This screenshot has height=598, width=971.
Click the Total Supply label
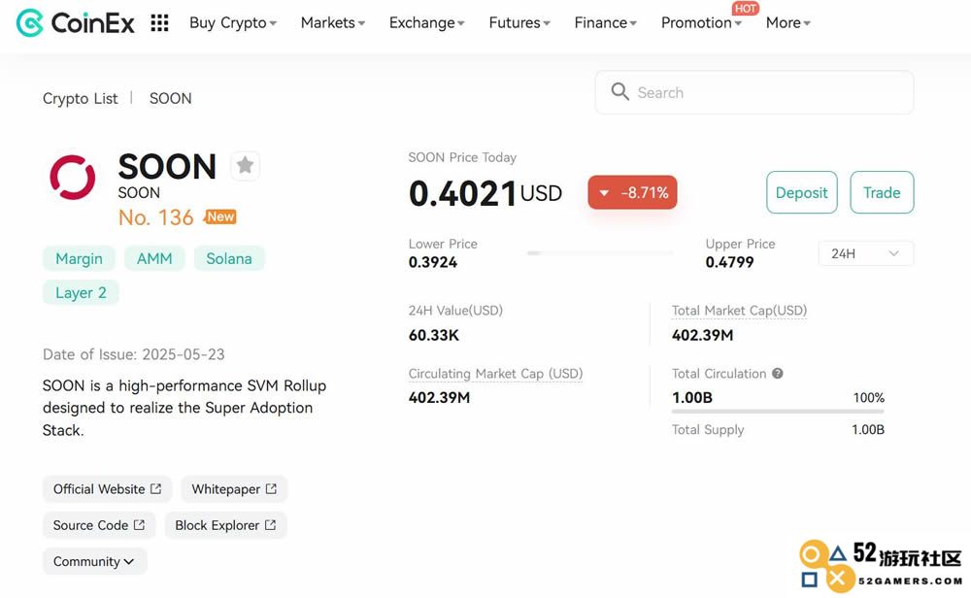[708, 430]
